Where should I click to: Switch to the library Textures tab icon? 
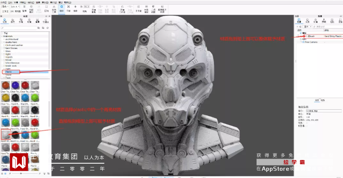21,21
